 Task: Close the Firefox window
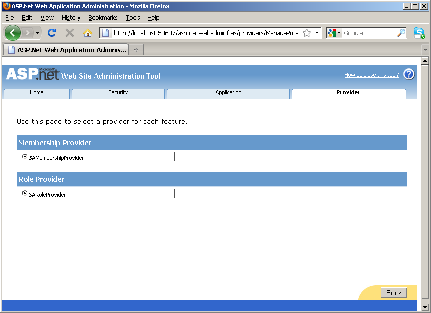(x=424, y=6)
